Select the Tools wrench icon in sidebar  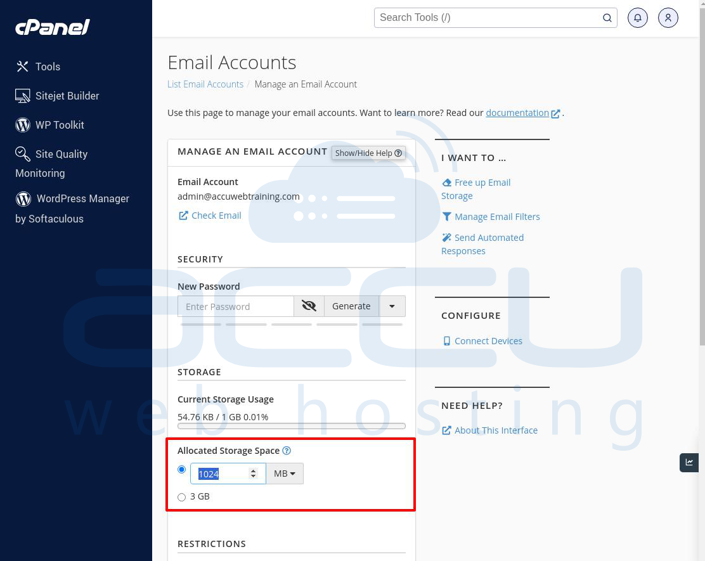coord(22,66)
